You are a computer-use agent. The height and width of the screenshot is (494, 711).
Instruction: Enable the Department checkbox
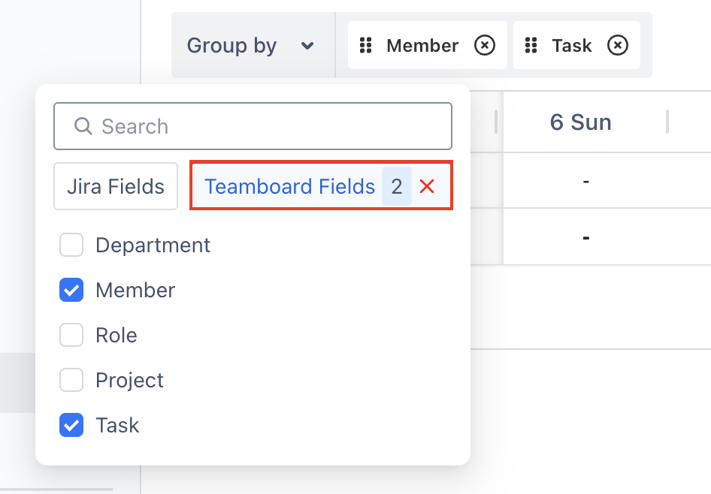(x=71, y=245)
